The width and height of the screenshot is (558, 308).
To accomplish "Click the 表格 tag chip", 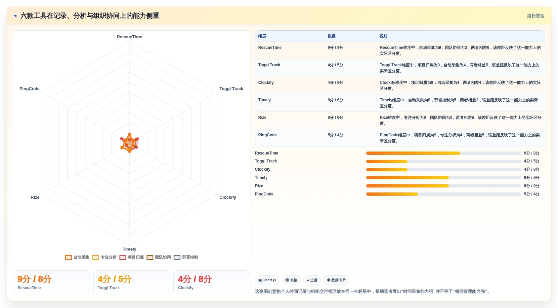I will (x=291, y=280).
